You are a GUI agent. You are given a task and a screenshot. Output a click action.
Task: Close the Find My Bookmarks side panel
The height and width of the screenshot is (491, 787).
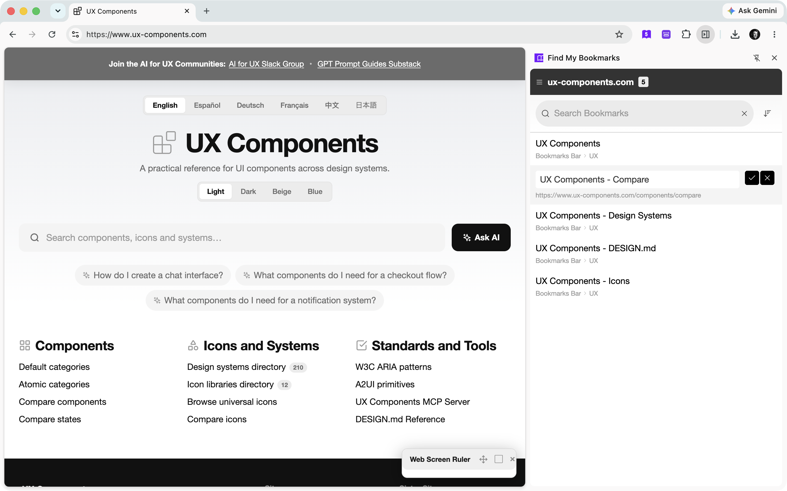[x=774, y=58]
